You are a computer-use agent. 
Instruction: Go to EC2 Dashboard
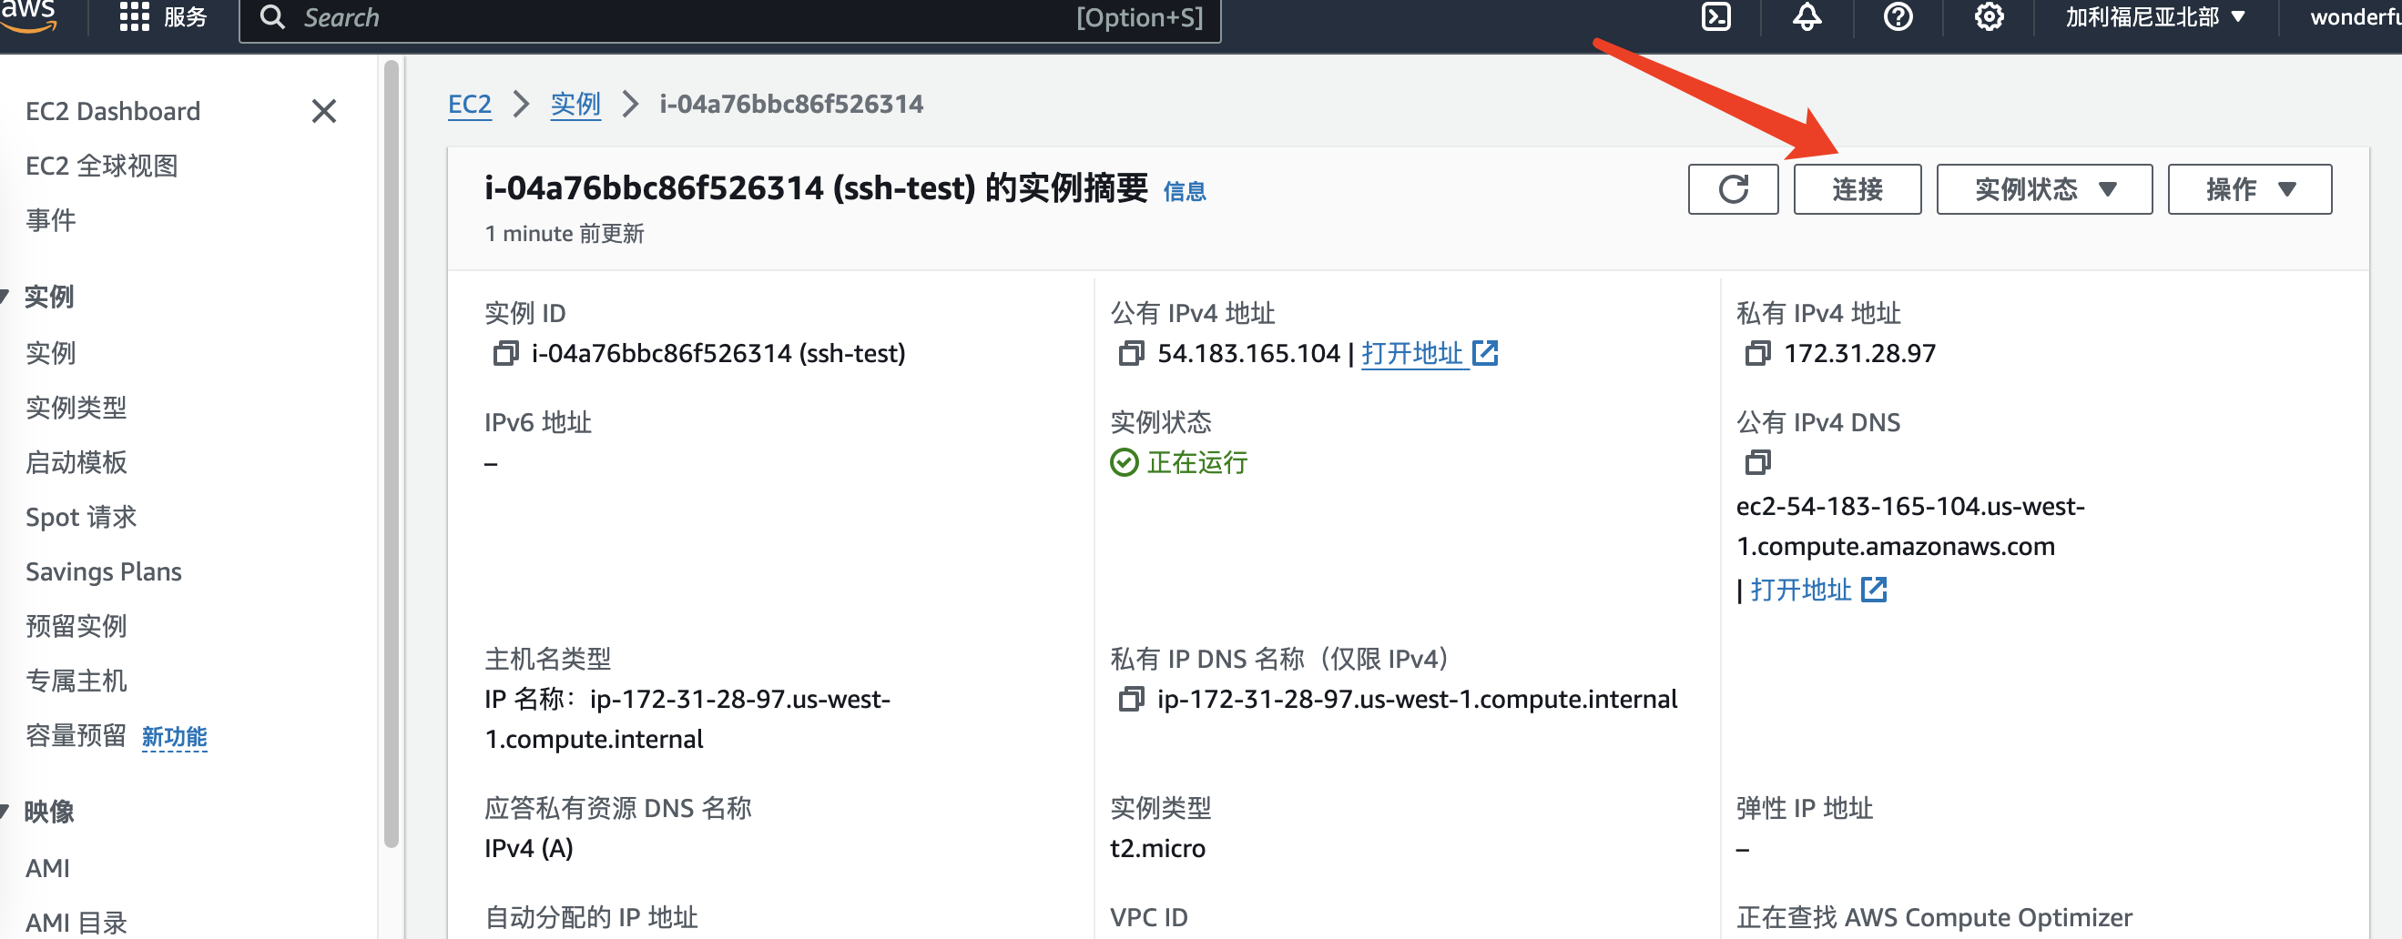tap(113, 111)
